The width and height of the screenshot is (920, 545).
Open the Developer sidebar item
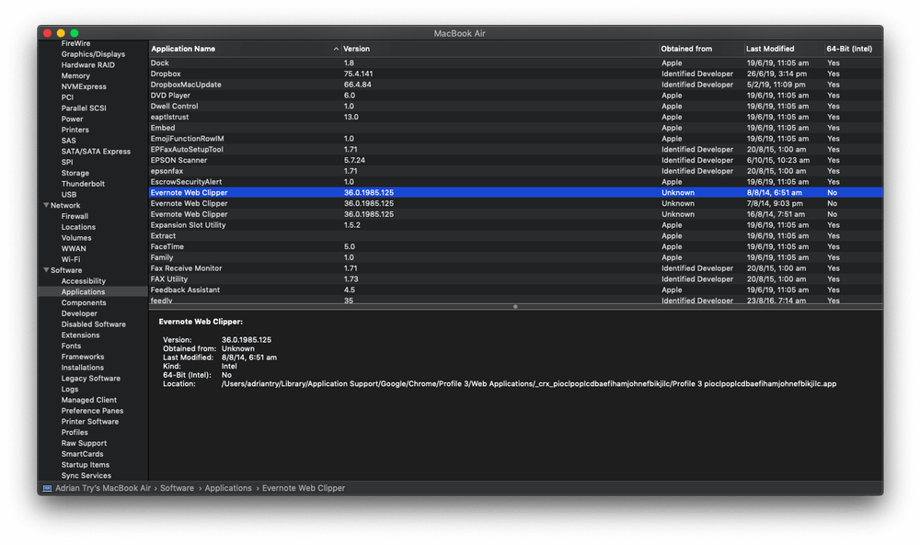[x=79, y=313]
